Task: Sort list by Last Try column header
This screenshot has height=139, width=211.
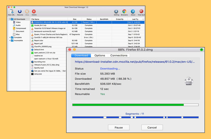Action: [135, 19]
